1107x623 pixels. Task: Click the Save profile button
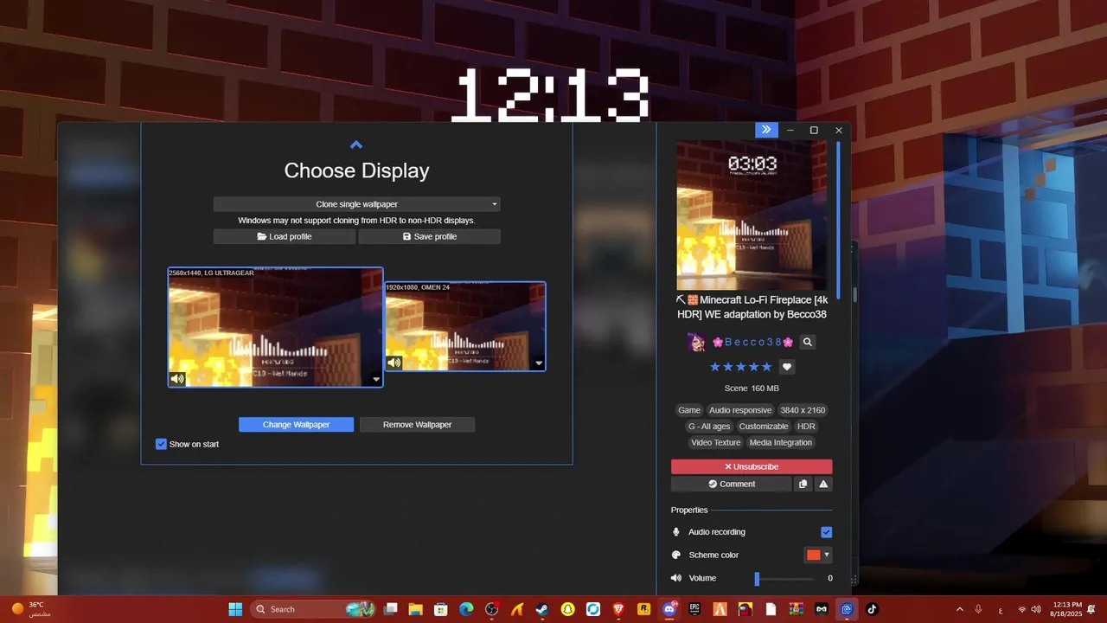(x=429, y=236)
